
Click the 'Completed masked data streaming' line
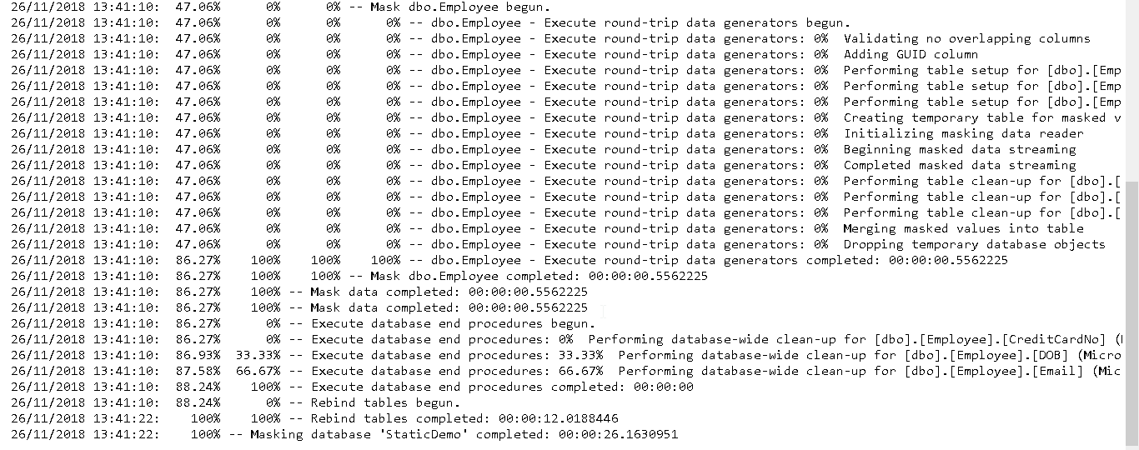(959, 166)
